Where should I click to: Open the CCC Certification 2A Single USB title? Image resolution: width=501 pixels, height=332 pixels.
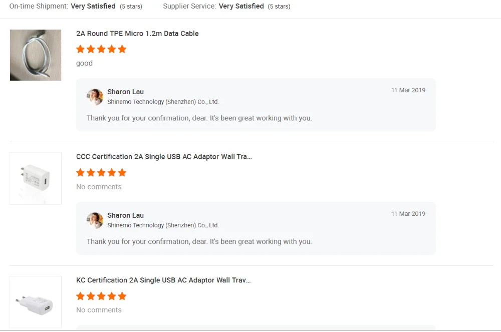(164, 157)
